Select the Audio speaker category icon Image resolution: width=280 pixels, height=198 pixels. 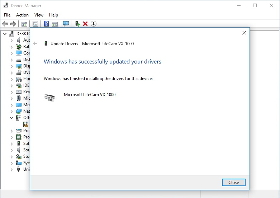[x=19, y=40]
